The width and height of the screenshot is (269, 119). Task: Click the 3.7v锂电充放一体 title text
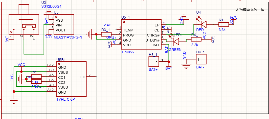tap(251, 10)
